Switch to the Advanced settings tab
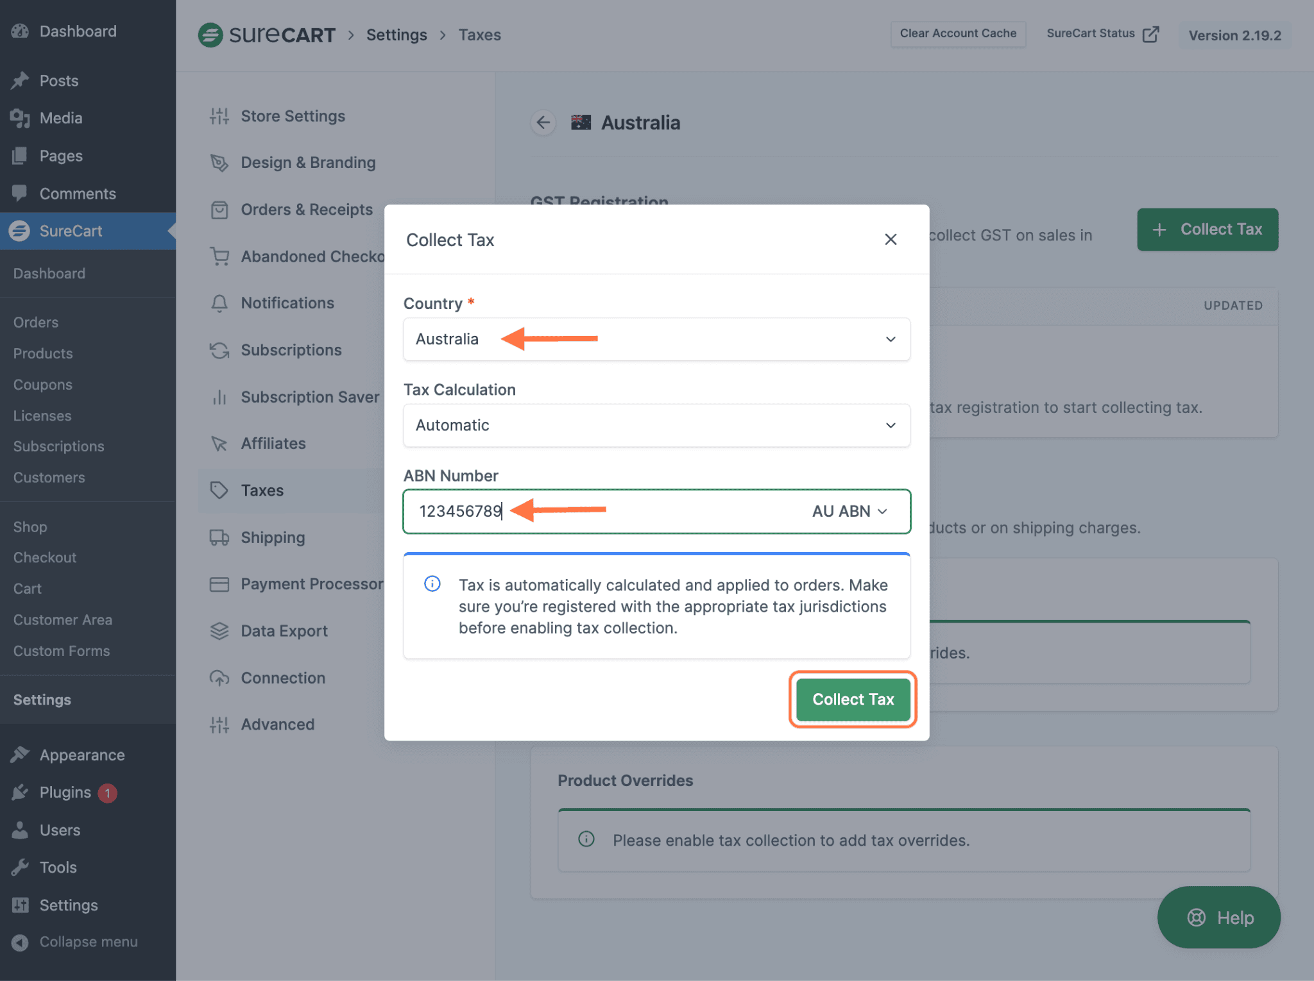This screenshot has height=981, width=1314. [219, 724]
